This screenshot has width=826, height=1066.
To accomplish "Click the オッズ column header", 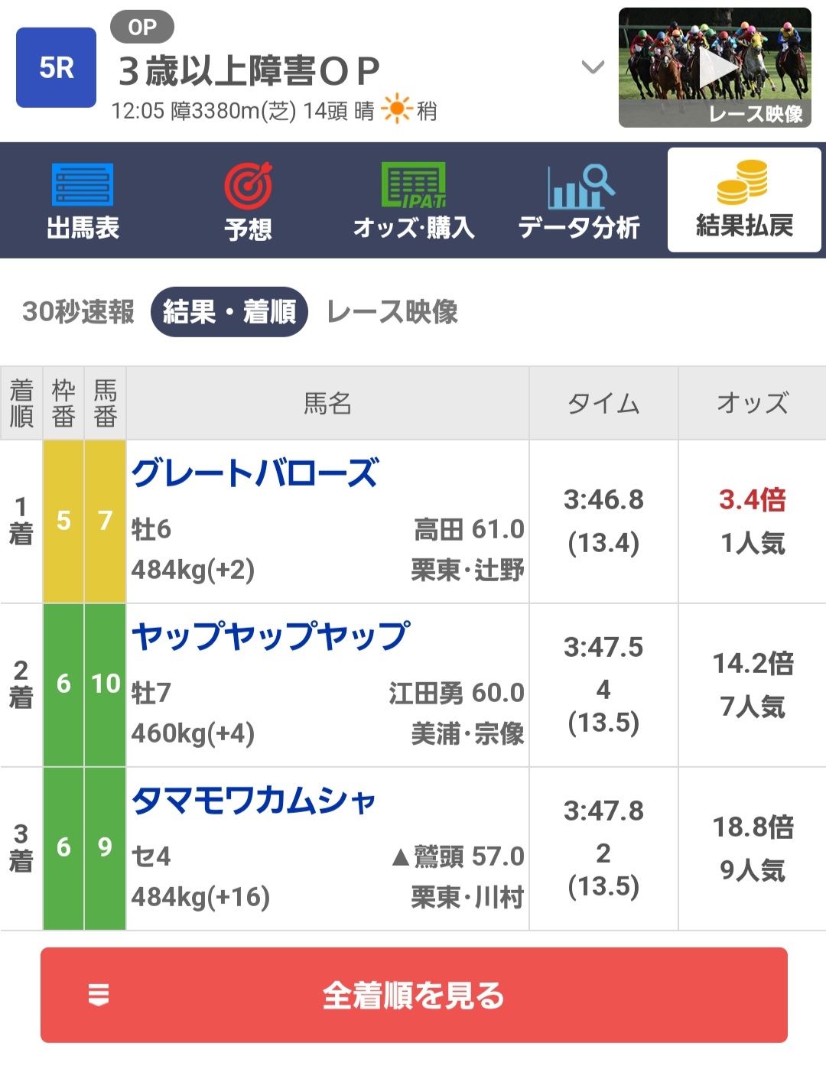I will click(x=753, y=403).
